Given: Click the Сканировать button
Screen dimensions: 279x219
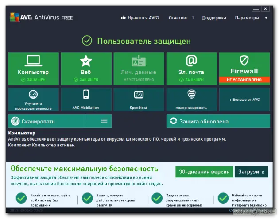Looking at the screenshot, I should [46, 121].
